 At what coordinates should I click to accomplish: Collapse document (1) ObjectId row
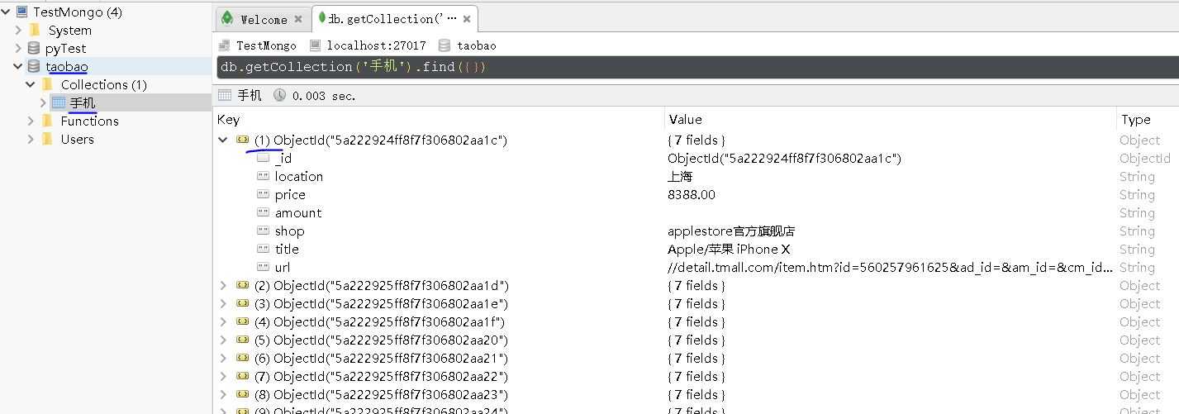[x=222, y=140]
